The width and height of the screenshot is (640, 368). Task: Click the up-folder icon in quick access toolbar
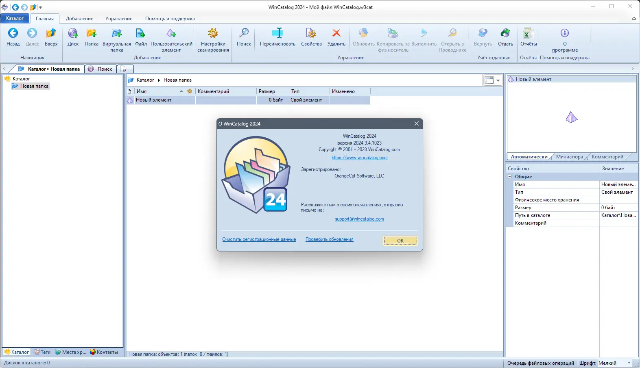point(33,7)
